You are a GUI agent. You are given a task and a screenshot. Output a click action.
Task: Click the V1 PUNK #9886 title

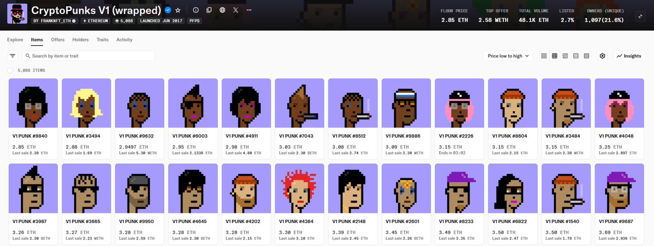403,136
